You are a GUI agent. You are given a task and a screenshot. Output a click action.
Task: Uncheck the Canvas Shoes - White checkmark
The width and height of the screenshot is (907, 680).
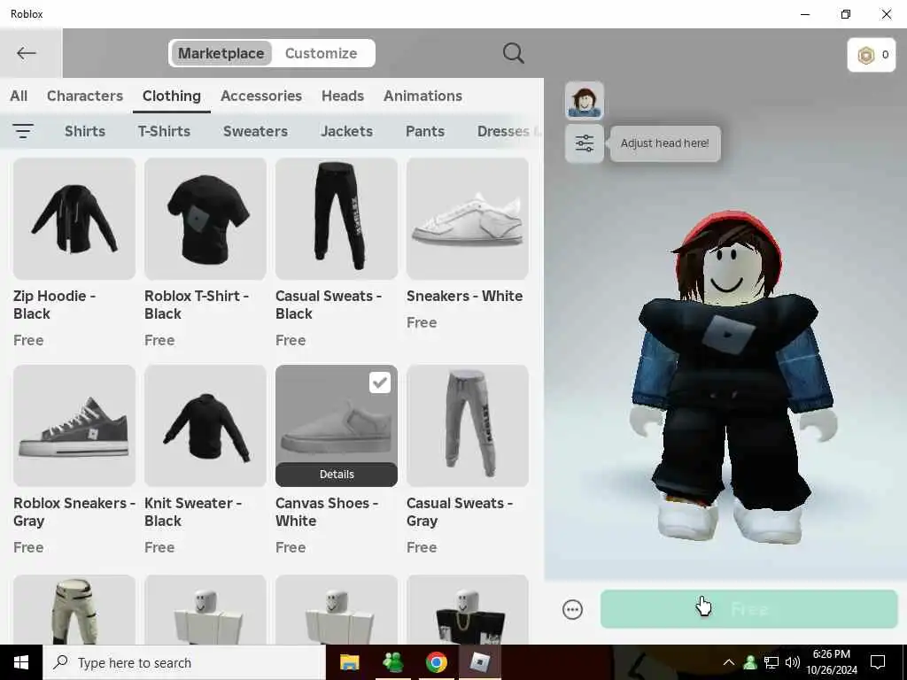[380, 382]
